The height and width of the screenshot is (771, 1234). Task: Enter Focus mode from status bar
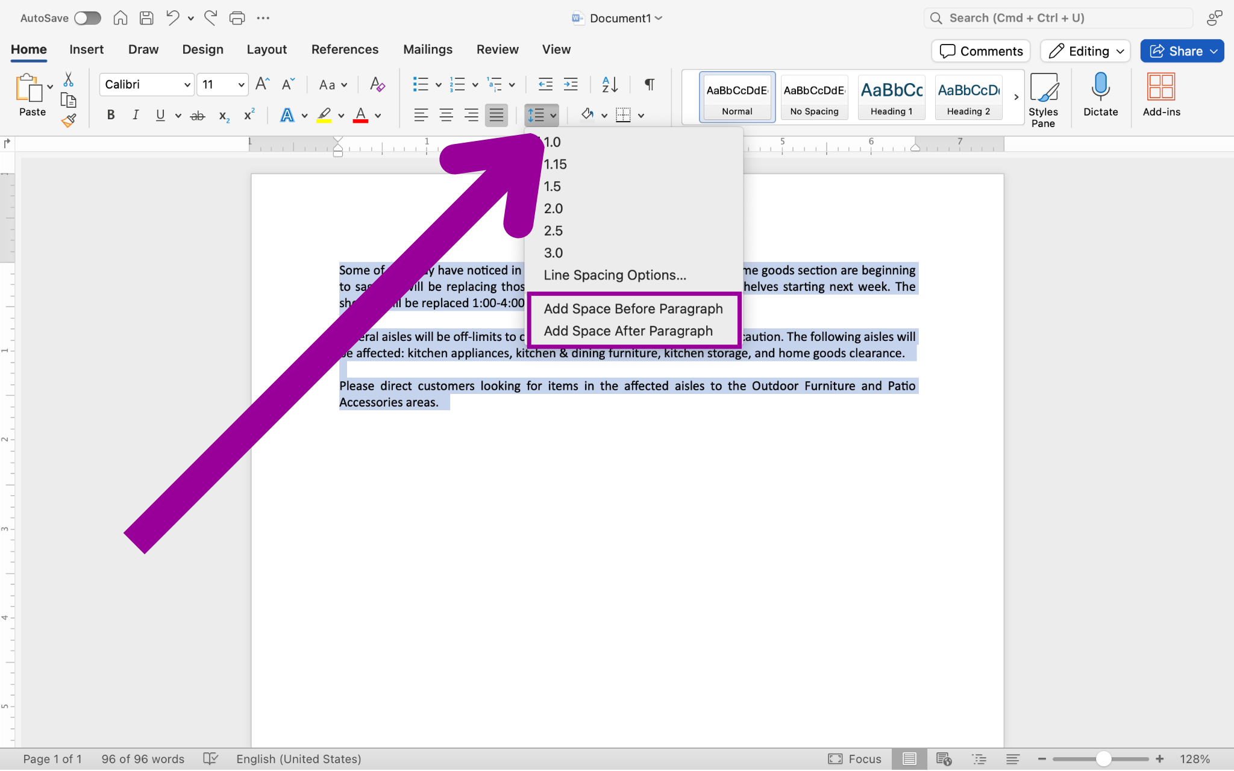[x=854, y=759]
